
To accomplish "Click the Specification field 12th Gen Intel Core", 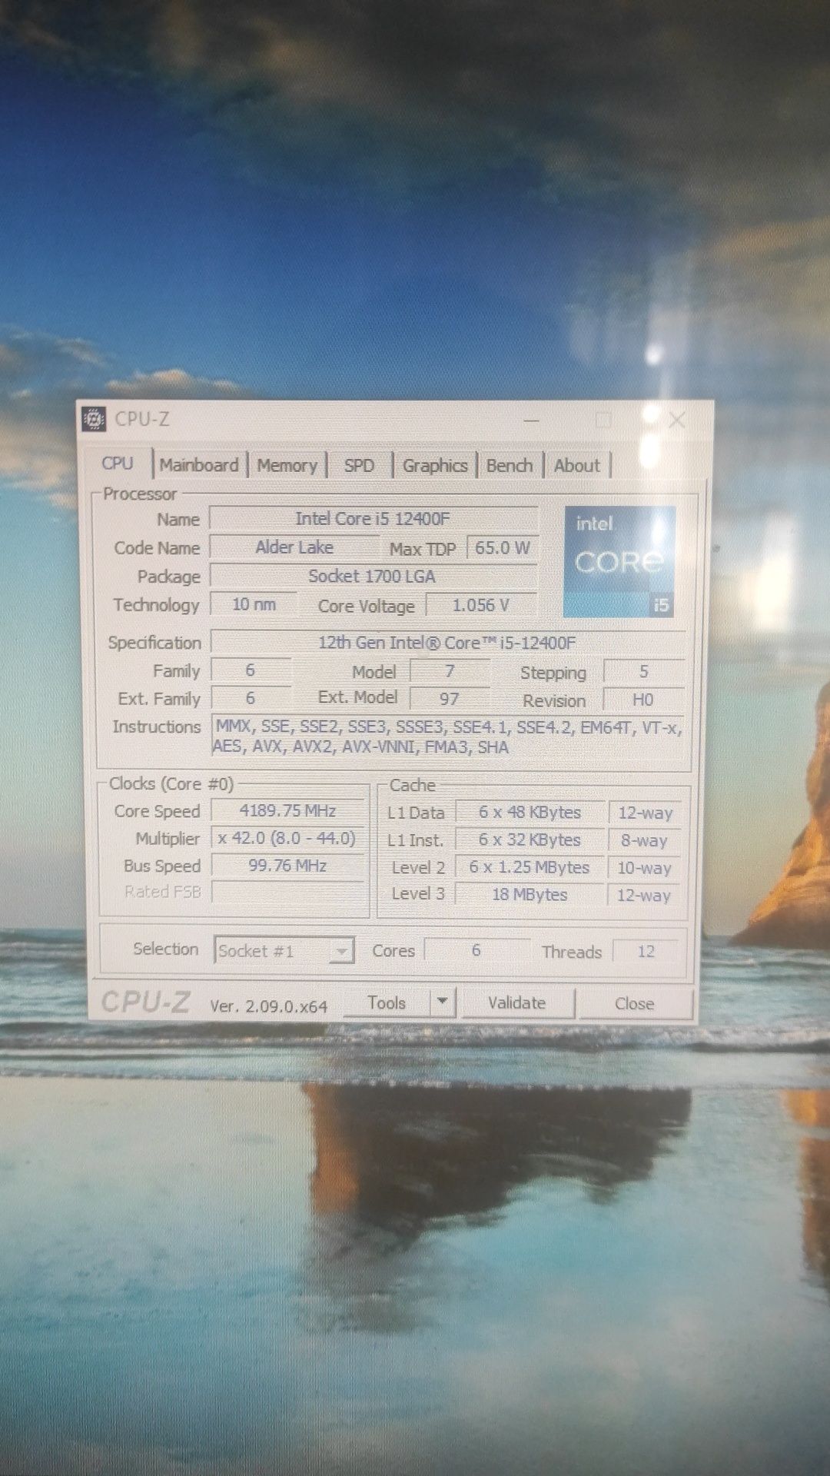I will (x=447, y=643).
